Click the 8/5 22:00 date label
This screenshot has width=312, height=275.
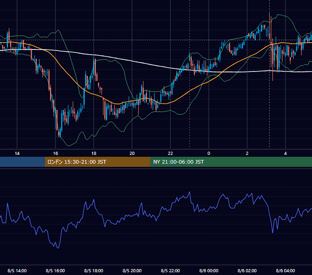pyautogui.click(x=170, y=270)
